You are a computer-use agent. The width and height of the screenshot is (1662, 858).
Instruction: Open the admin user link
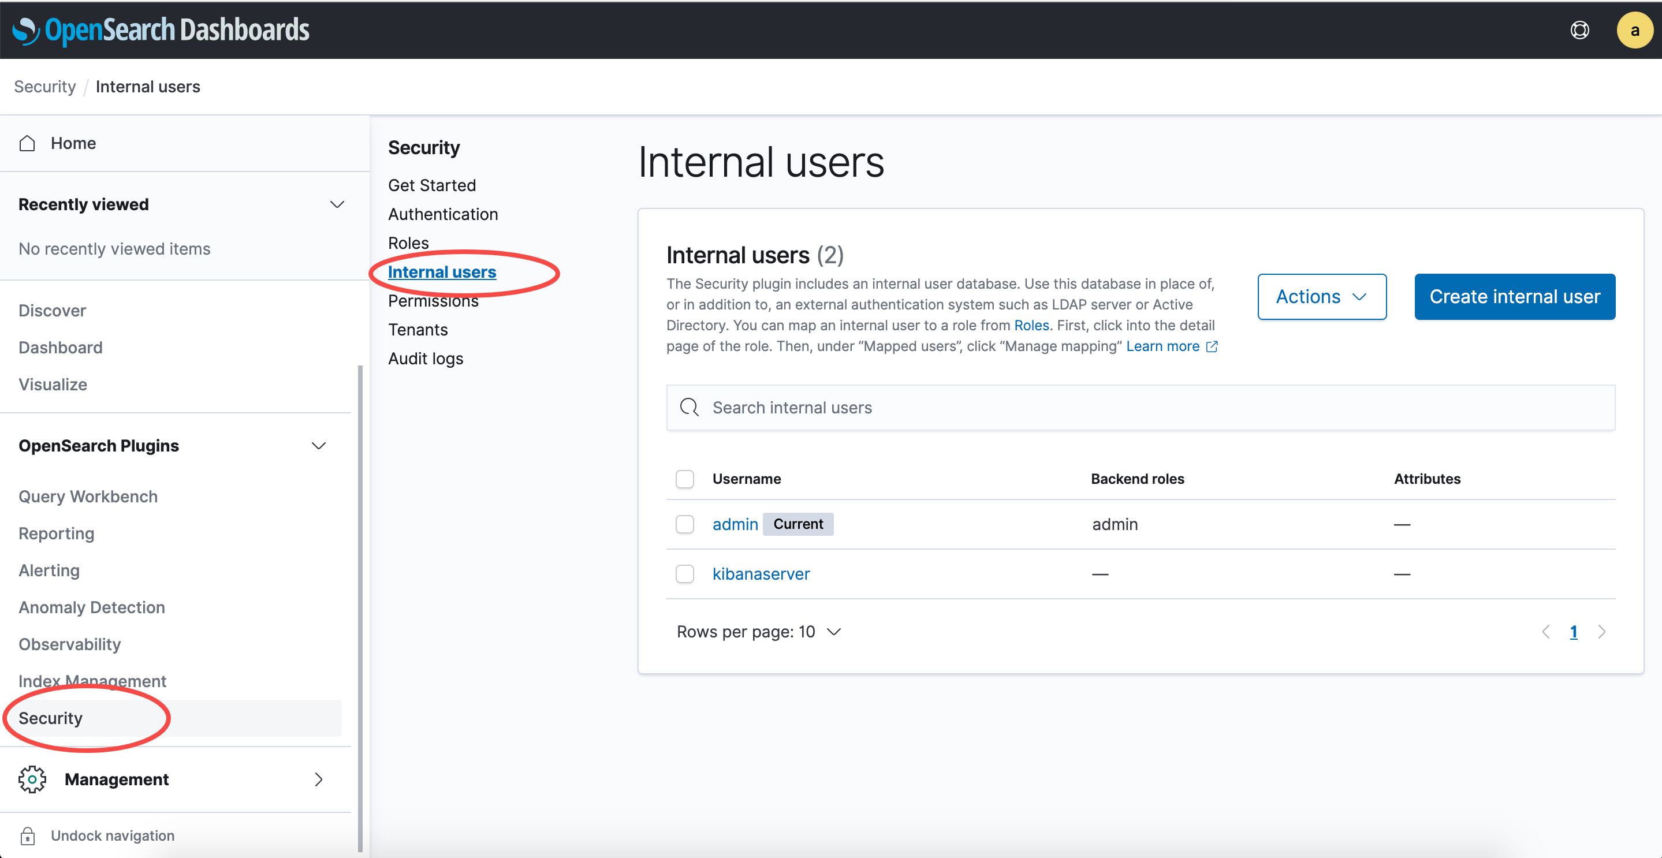735,524
